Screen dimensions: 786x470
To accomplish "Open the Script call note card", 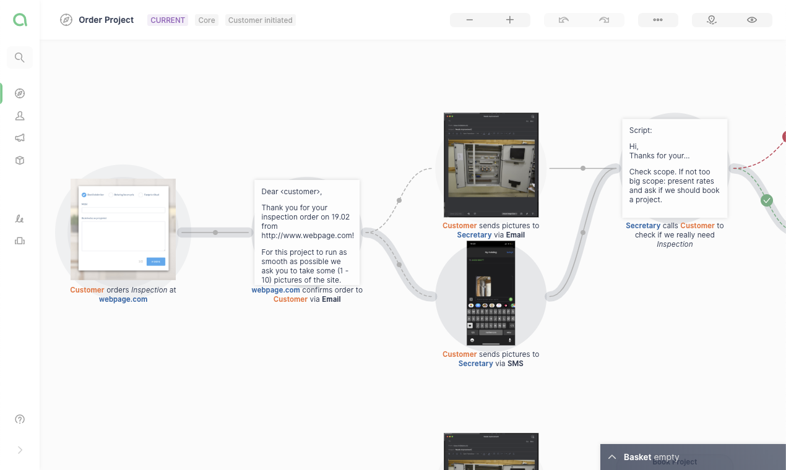I will pyautogui.click(x=675, y=168).
